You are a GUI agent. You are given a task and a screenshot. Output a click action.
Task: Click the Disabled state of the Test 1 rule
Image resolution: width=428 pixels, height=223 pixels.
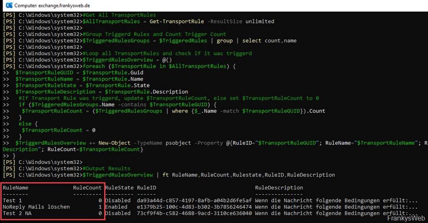pyautogui.click(x=117, y=200)
